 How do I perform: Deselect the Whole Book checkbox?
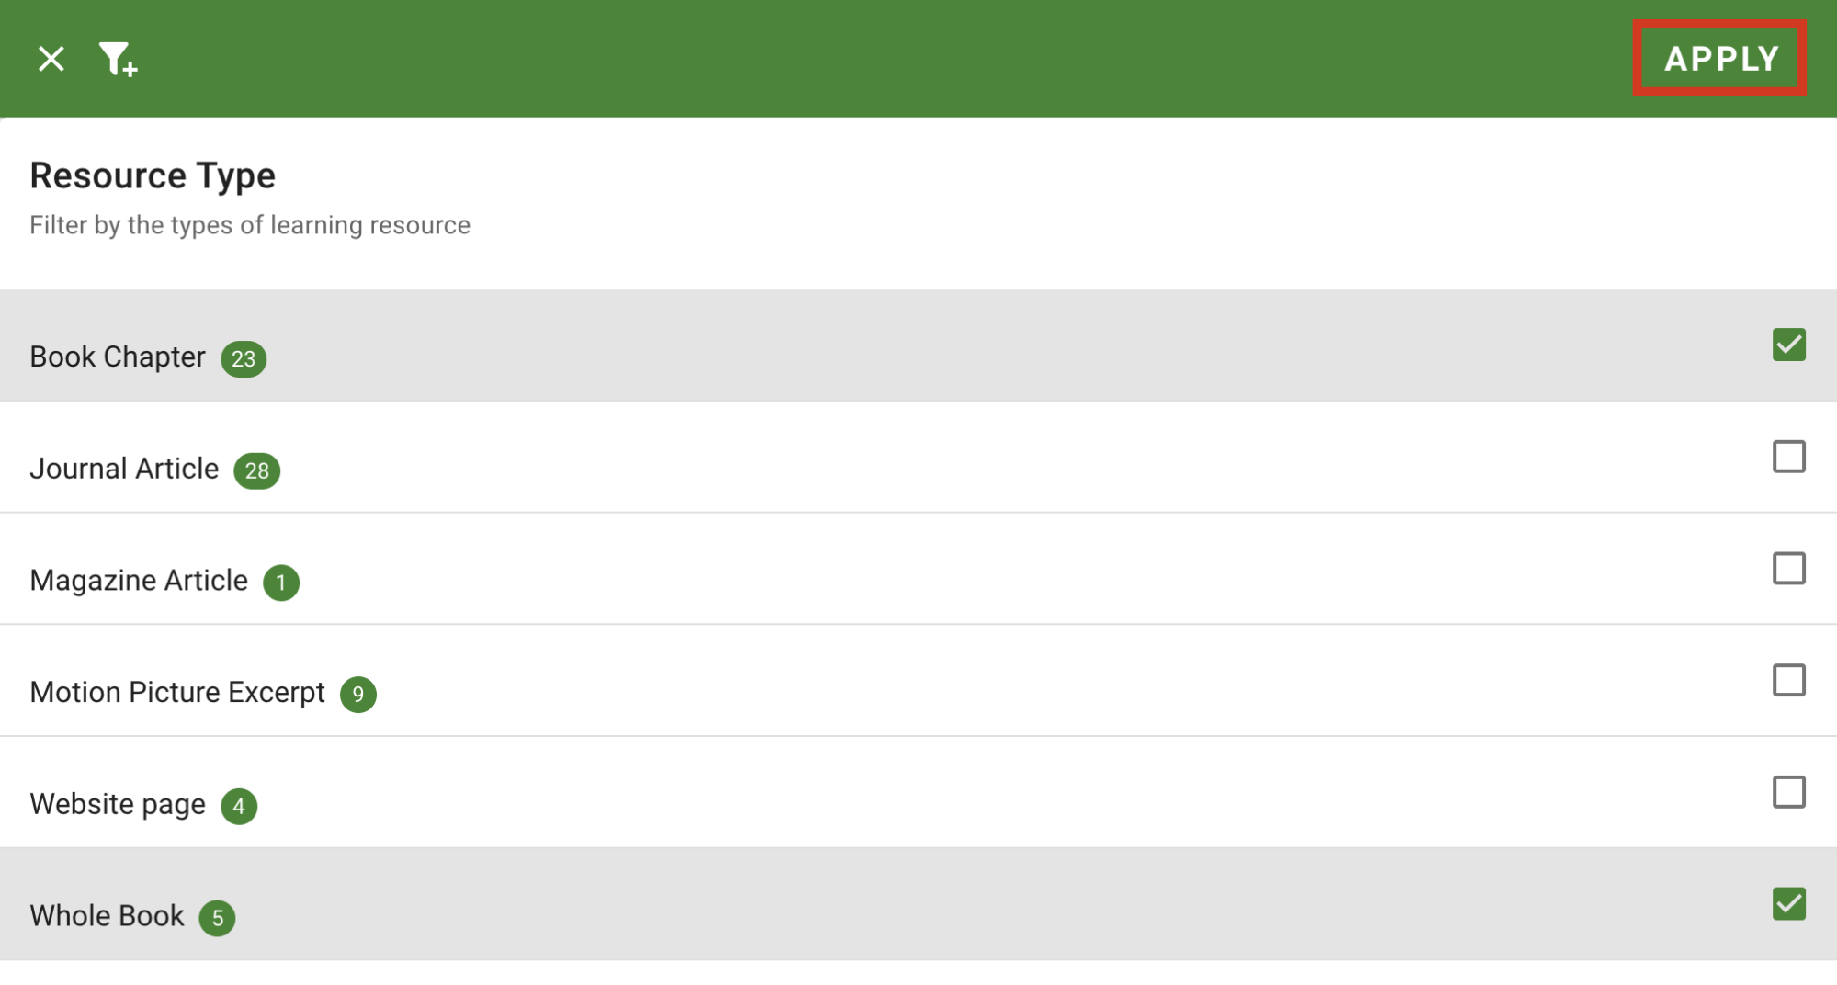click(1788, 904)
